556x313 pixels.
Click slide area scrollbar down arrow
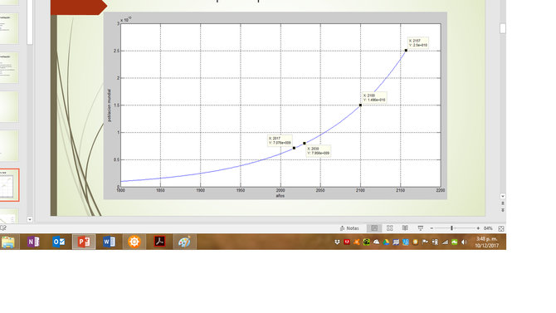[502, 196]
